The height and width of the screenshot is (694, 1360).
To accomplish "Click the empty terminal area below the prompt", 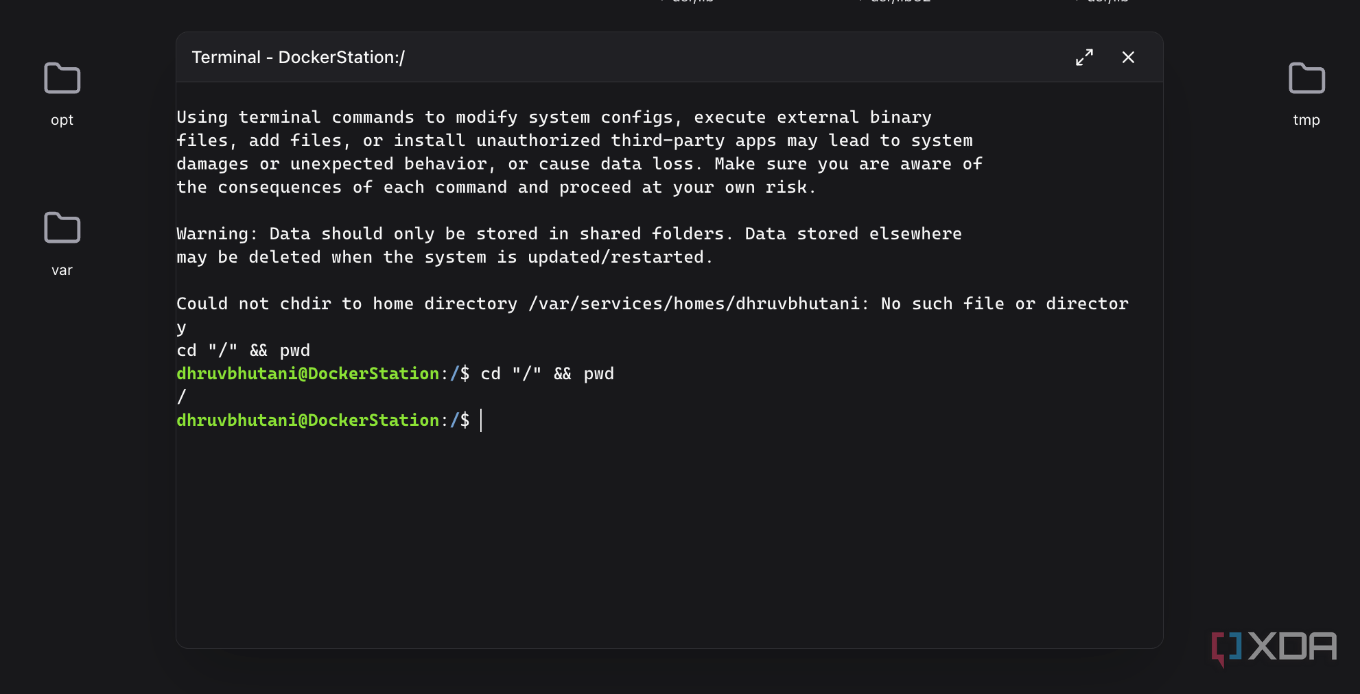I will (669, 535).
